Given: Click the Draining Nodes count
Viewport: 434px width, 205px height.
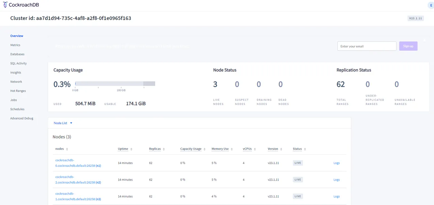Looking at the screenshot, I should click(x=259, y=84).
